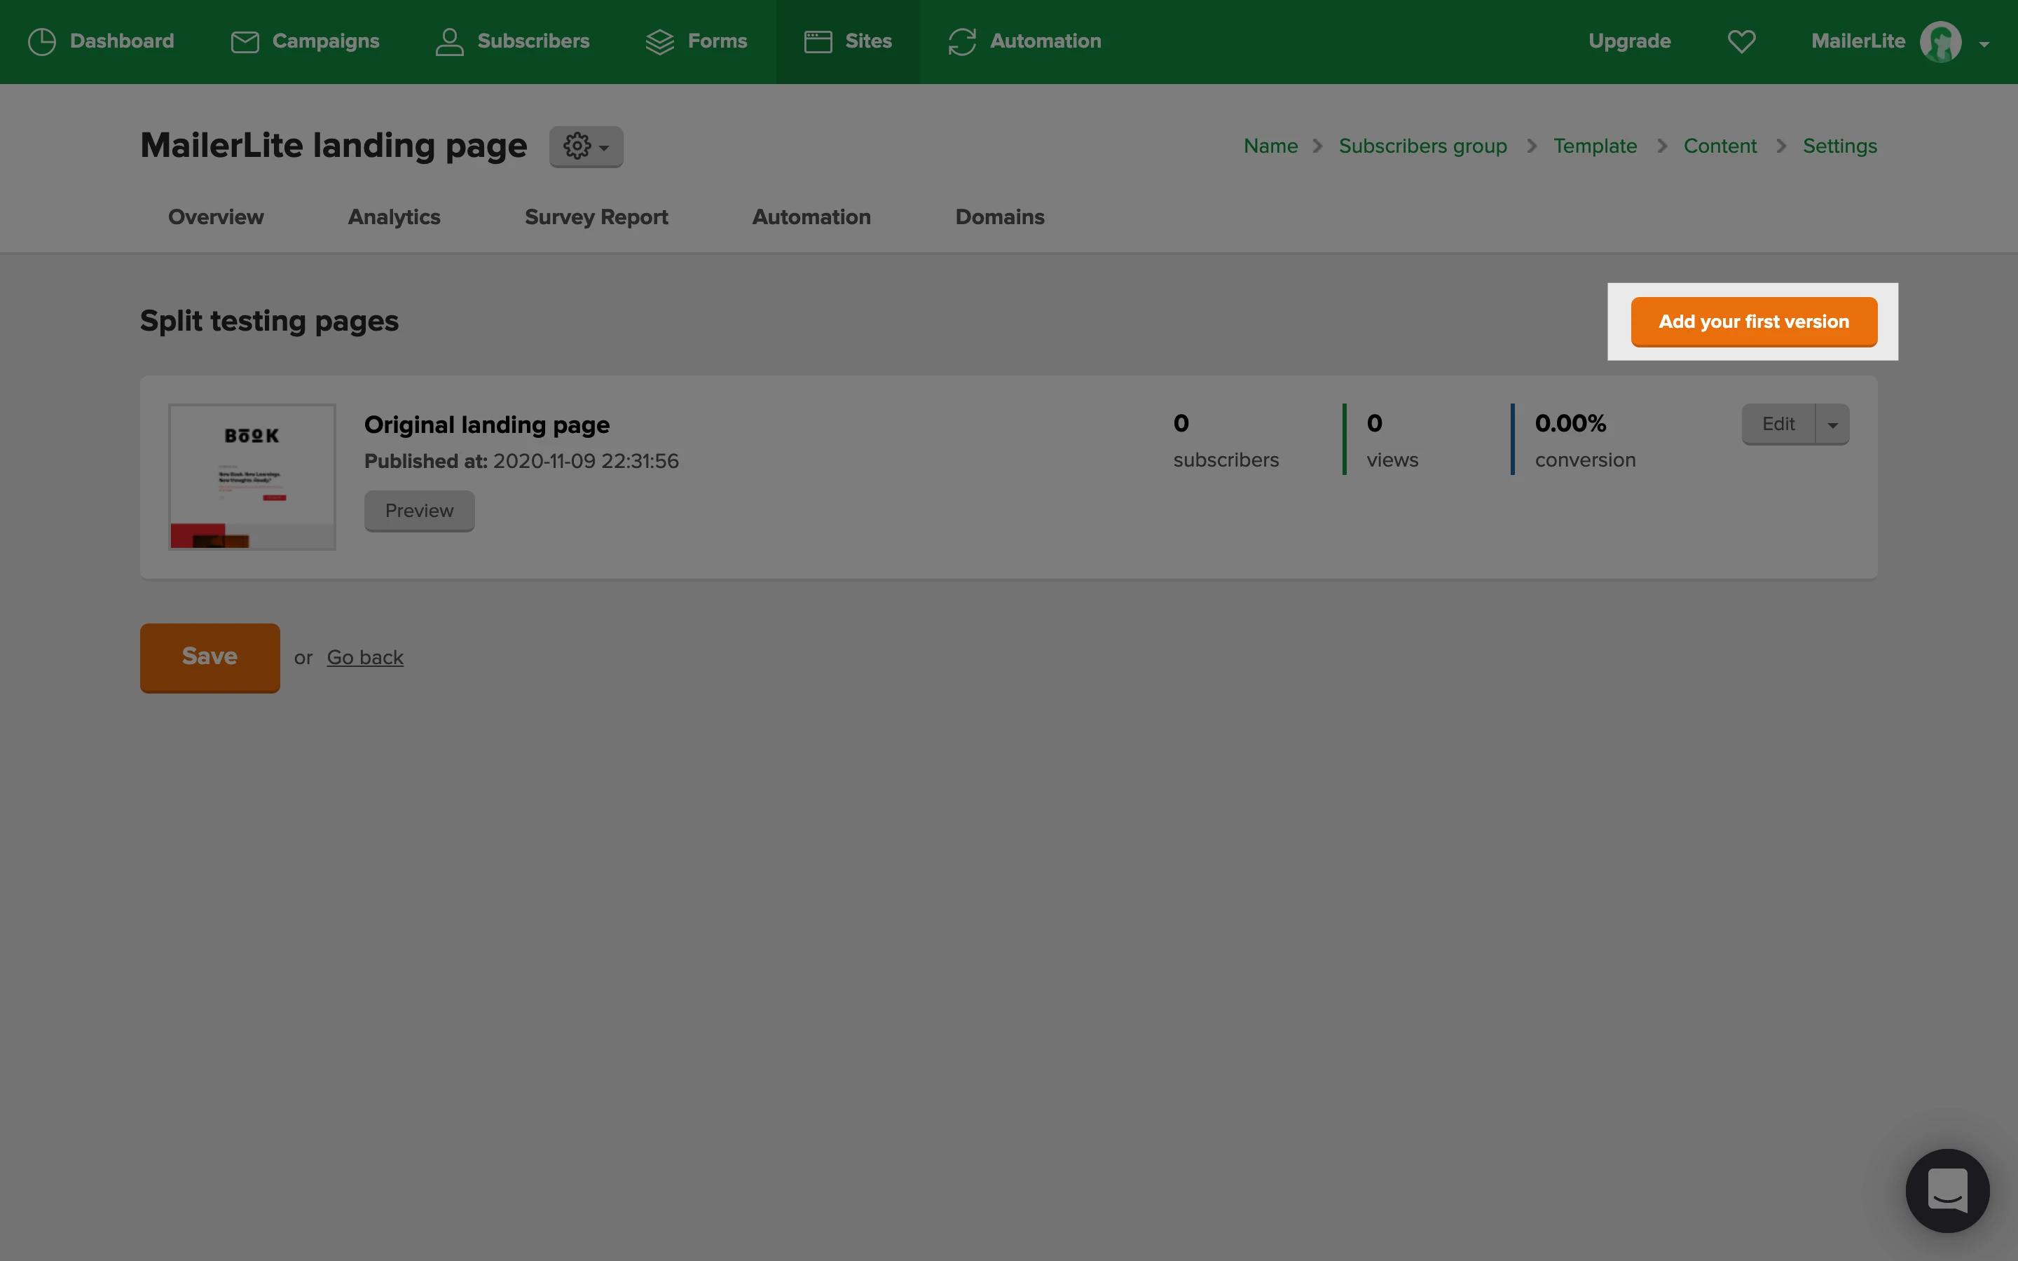The width and height of the screenshot is (2018, 1261).
Task: Open the Subscribers section
Action: coord(512,41)
